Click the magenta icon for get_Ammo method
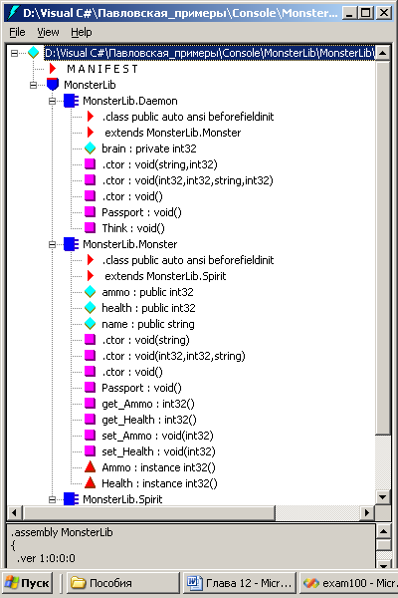Image resolution: width=398 pixels, height=598 pixels. coord(90,403)
